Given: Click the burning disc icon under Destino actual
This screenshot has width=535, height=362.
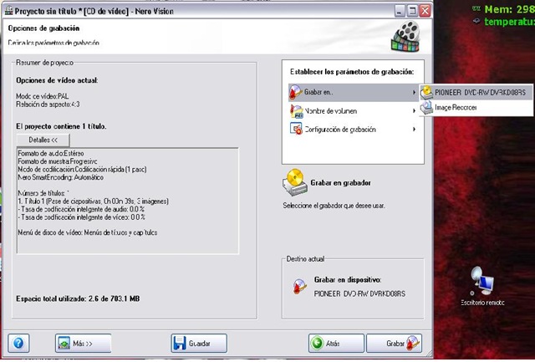Looking at the screenshot, I should [299, 286].
